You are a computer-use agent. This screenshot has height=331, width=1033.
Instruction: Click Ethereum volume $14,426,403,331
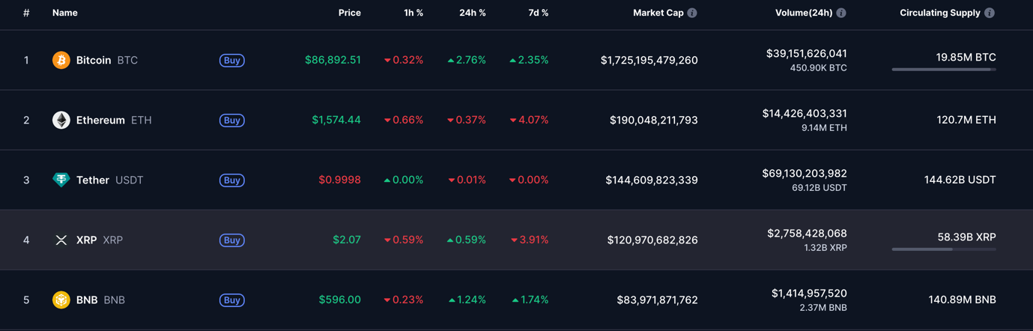click(x=805, y=114)
